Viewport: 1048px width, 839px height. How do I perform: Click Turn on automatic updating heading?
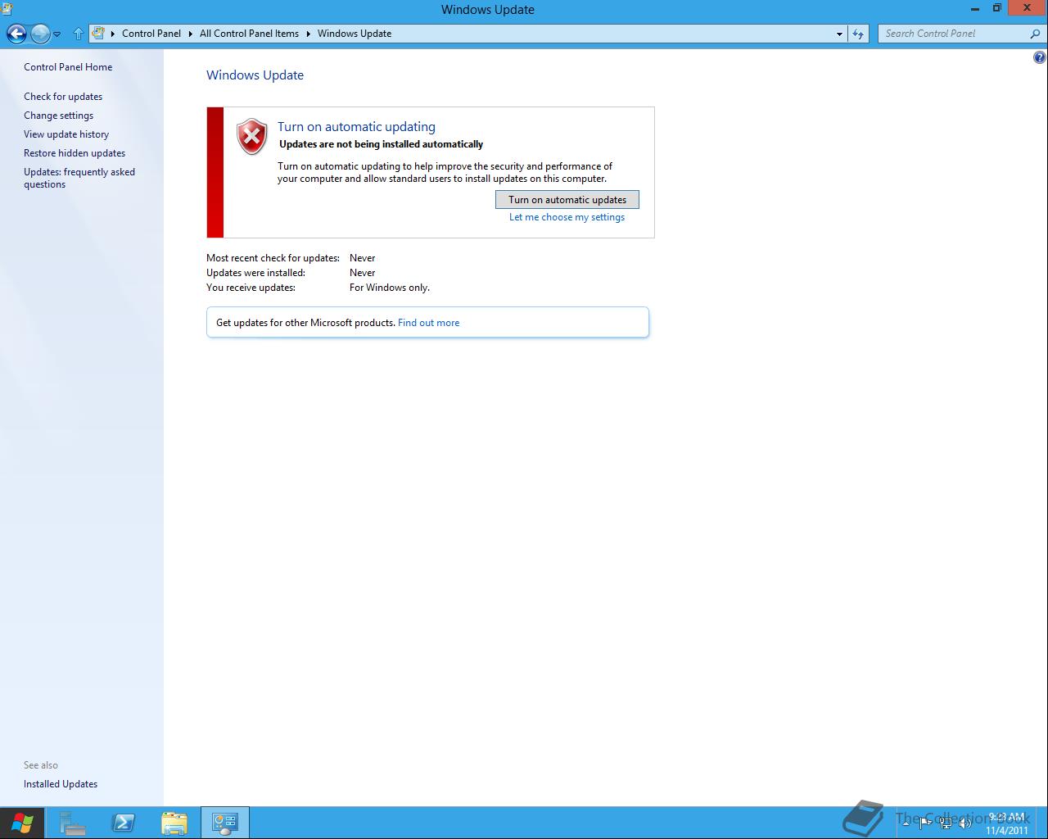pyautogui.click(x=356, y=126)
